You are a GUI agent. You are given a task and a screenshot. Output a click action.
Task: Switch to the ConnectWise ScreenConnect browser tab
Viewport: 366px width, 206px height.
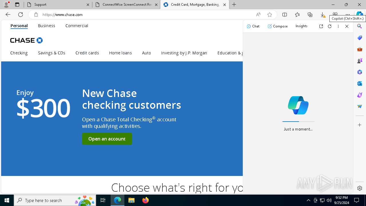click(127, 5)
